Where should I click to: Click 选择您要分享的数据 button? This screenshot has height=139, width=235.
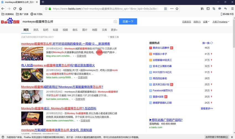point(217,137)
